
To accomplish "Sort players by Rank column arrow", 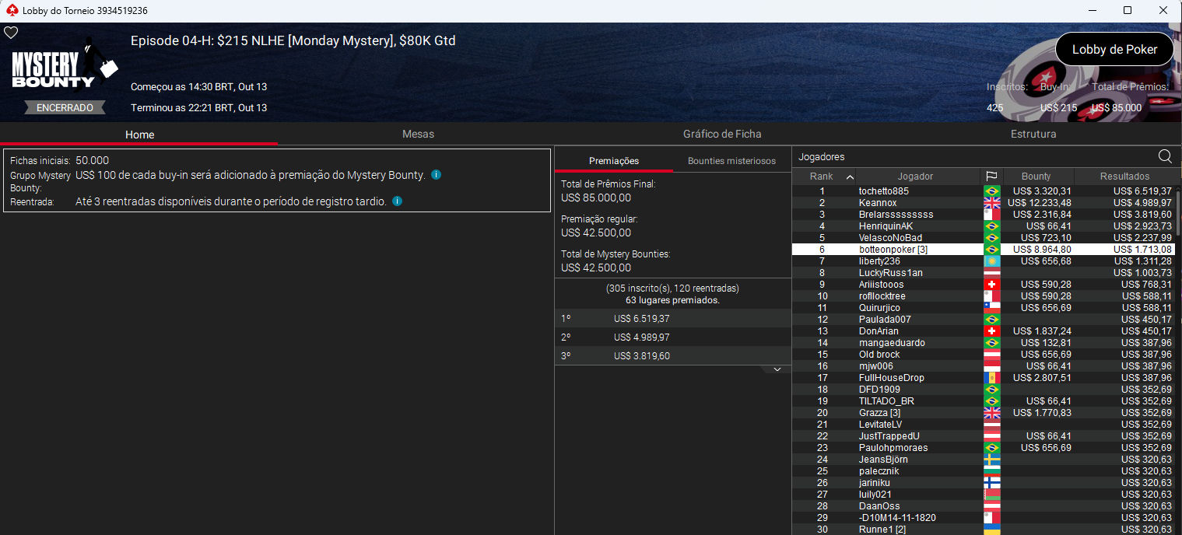I will point(850,177).
